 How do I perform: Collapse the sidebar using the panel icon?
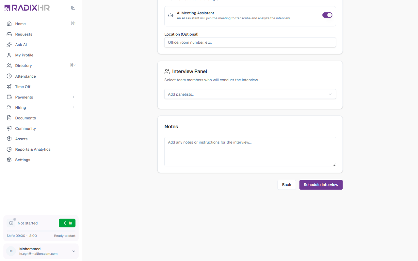click(73, 8)
